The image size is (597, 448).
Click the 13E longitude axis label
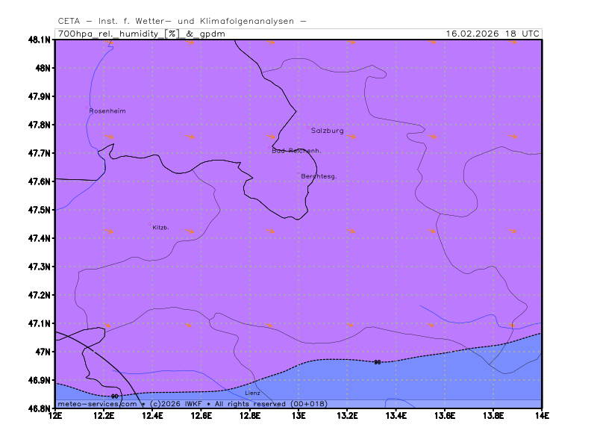[x=298, y=415]
